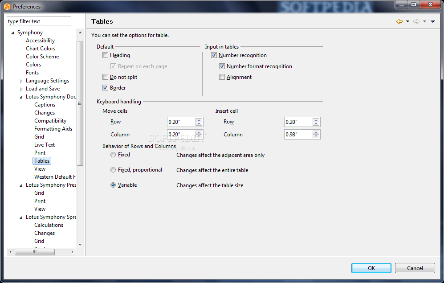Open Compatibility preferences page
This screenshot has height=283, width=444.
click(50, 121)
